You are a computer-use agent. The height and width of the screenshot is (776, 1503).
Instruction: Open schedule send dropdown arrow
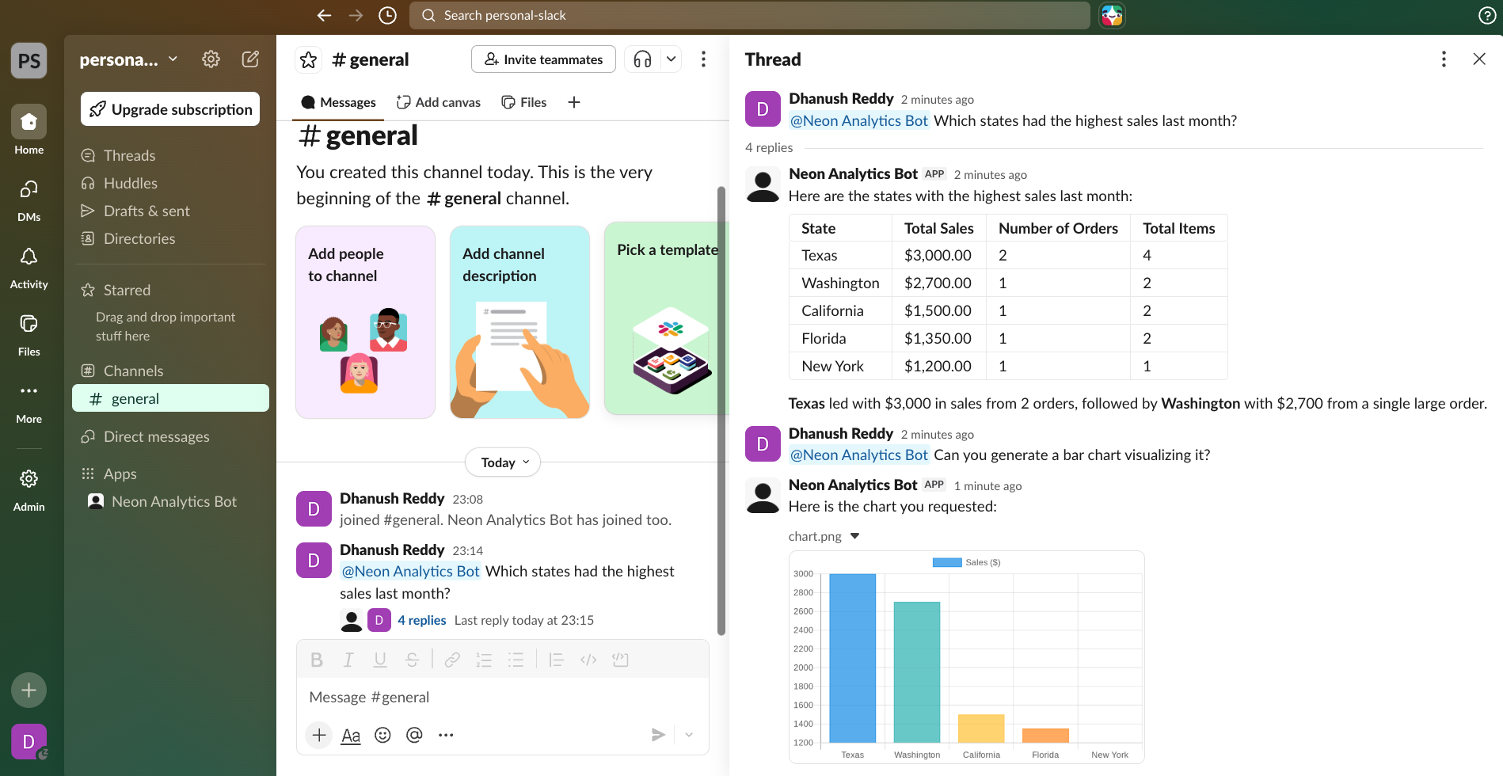pos(689,735)
